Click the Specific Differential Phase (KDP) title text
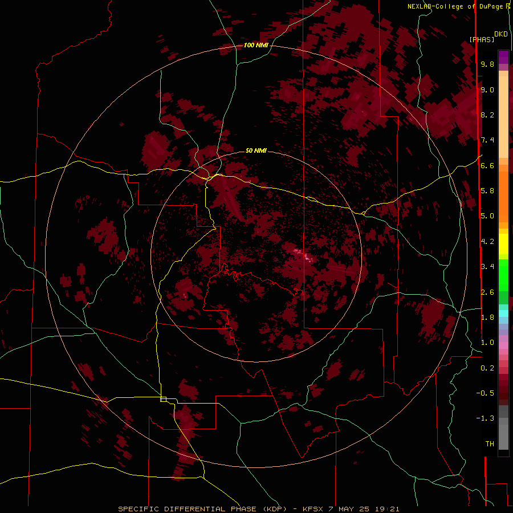The width and height of the screenshot is (513, 513). coord(203,509)
